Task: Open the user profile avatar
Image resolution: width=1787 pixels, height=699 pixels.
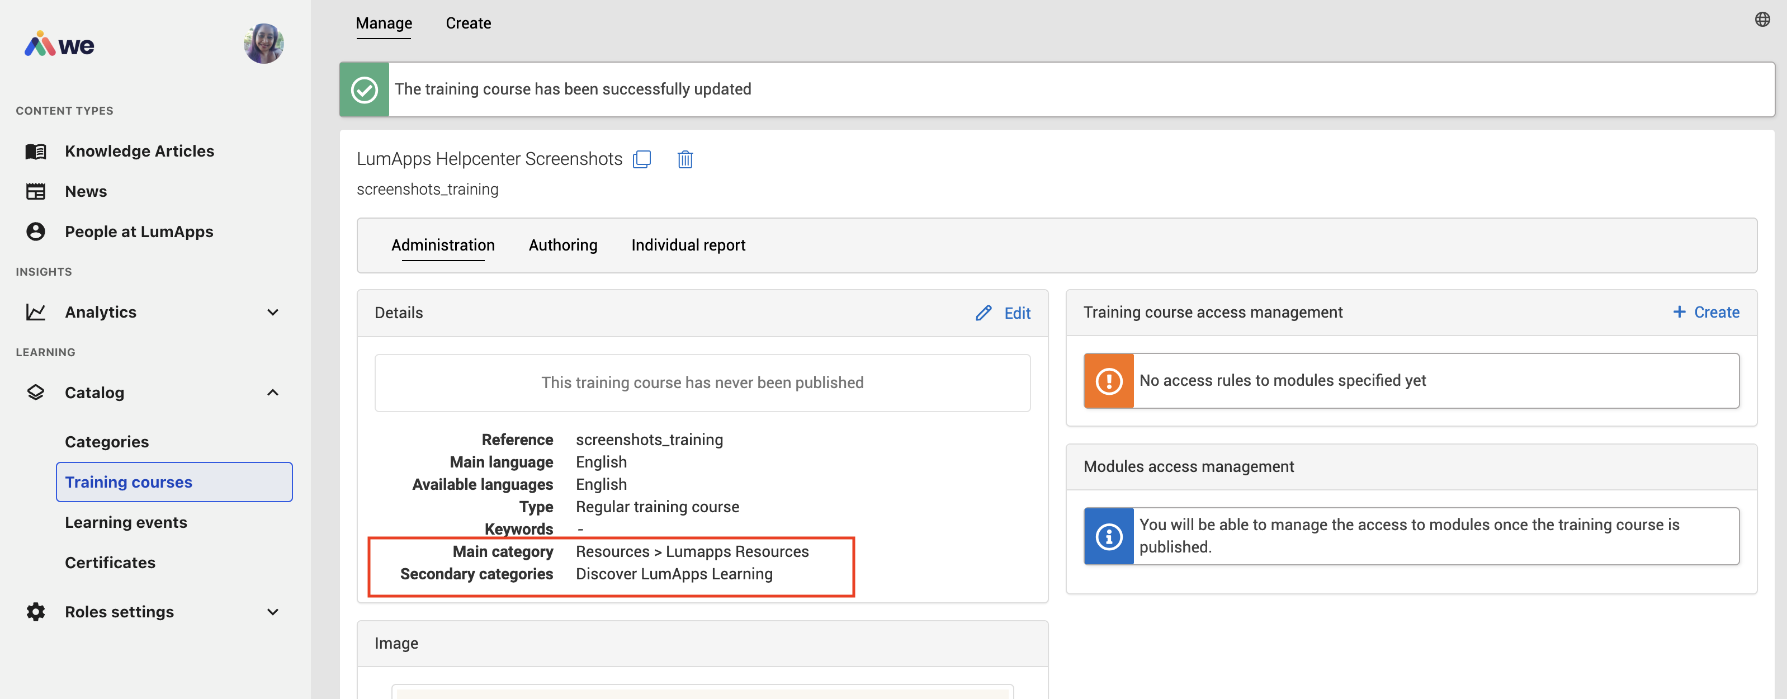Action: pos(263,44)
